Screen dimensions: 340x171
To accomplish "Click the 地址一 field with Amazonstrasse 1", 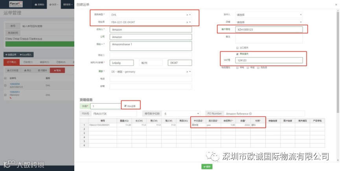I will [151, 46].
